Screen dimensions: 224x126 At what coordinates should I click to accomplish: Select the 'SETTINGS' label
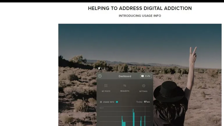pyautogui.click(x=143, y=91)
